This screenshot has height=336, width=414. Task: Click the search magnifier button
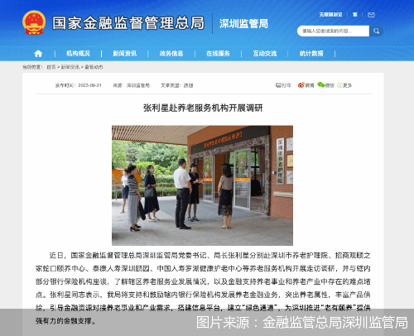tap(376, 31)
